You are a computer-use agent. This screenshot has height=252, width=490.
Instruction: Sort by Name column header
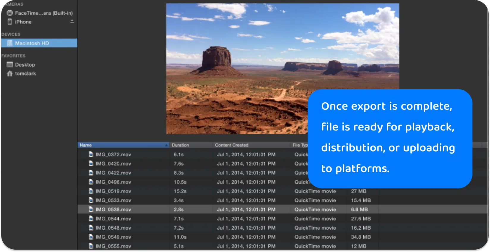coord(123,145)
